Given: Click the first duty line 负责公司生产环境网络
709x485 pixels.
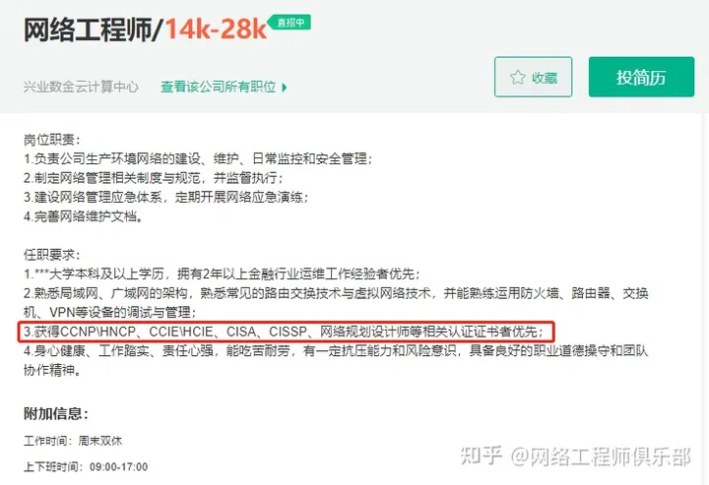Looking at the screenshot, I should 198,159.
